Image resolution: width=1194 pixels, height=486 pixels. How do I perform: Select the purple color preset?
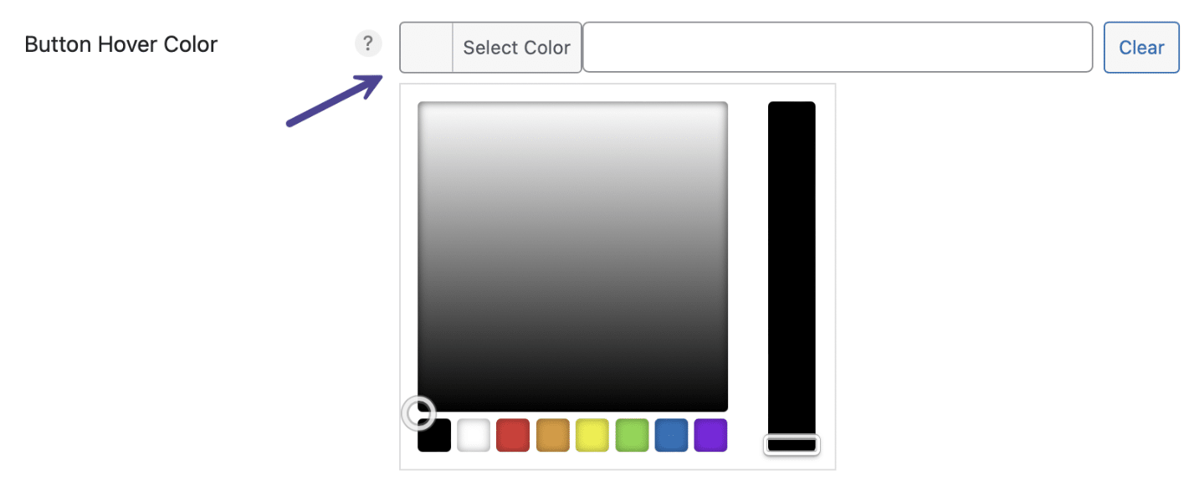click(x=710, y=435)
